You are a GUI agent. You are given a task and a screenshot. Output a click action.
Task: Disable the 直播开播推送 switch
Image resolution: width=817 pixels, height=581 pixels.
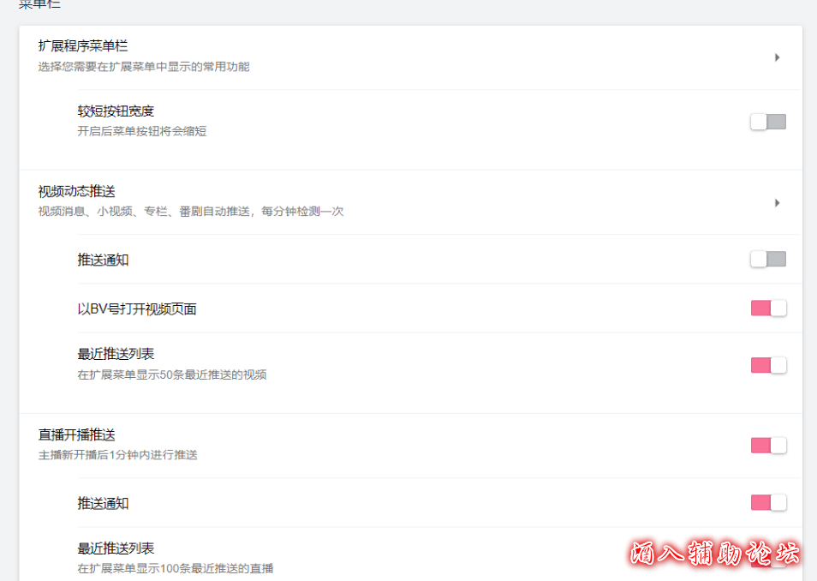coord(768,446)
